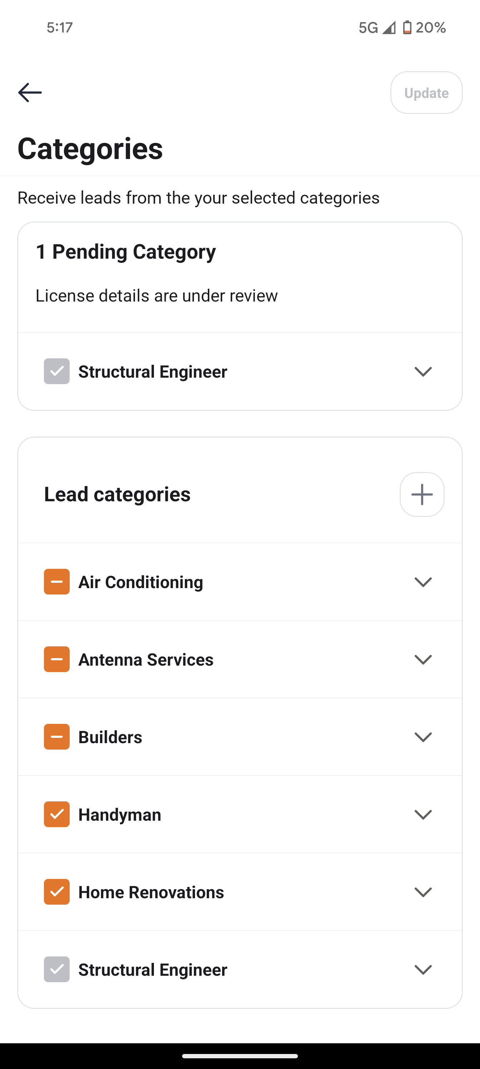
Task: Tap the plus icon to add lead categories
Action: pos(422,494)
